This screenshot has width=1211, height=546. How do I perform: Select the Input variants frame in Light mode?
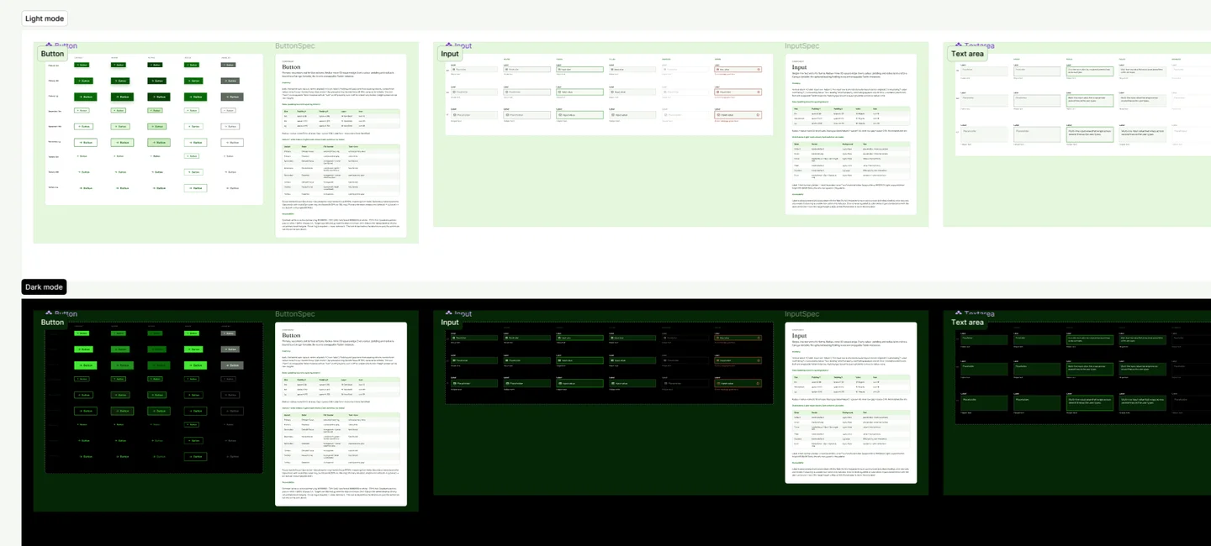[609, 94]
